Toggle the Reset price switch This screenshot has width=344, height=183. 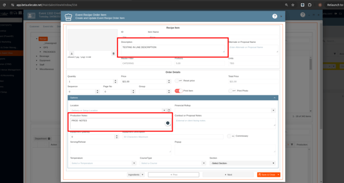[178, 81]
